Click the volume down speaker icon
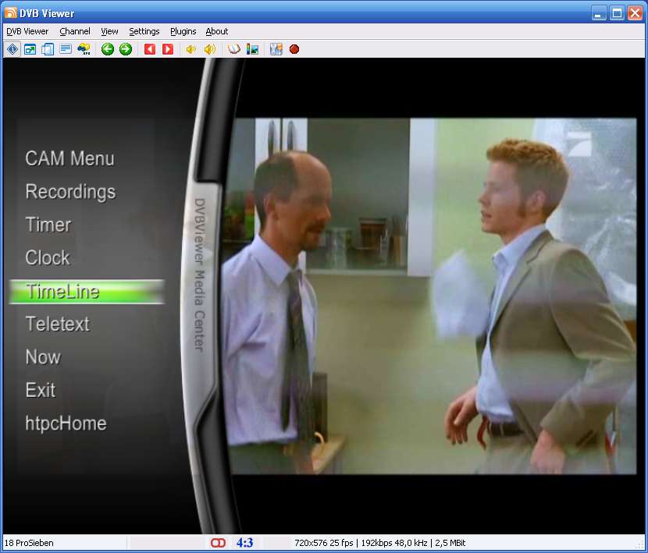The height and width of the screenshot is (553, 648). click(190, 49)
